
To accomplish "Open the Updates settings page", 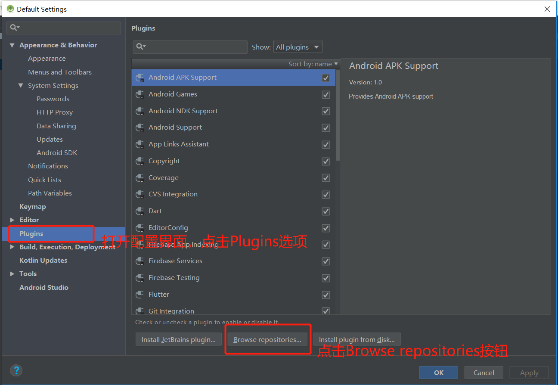I will coord(50,140).
